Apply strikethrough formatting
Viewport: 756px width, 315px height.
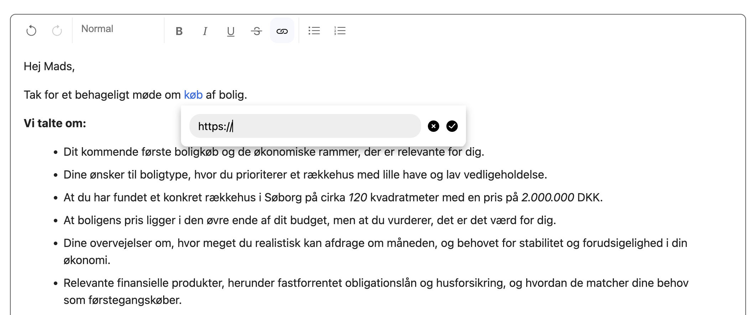click(x=256, y=31)
